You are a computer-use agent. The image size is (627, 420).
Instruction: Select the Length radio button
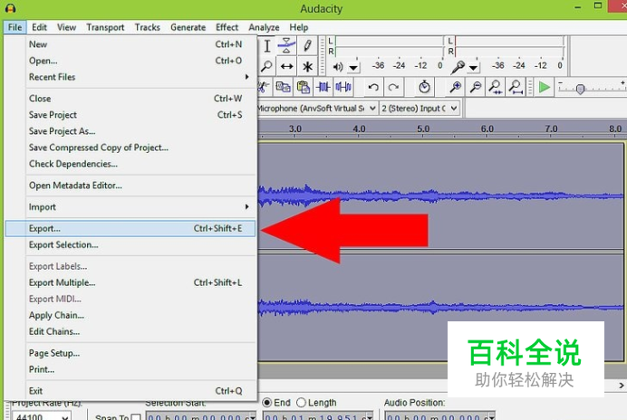pyautogui.click(x=301, y=403)
